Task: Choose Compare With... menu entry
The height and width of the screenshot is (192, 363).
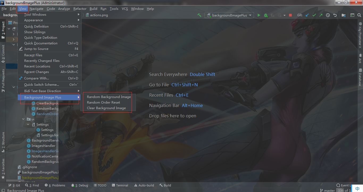Action: [x=49, y=78]
